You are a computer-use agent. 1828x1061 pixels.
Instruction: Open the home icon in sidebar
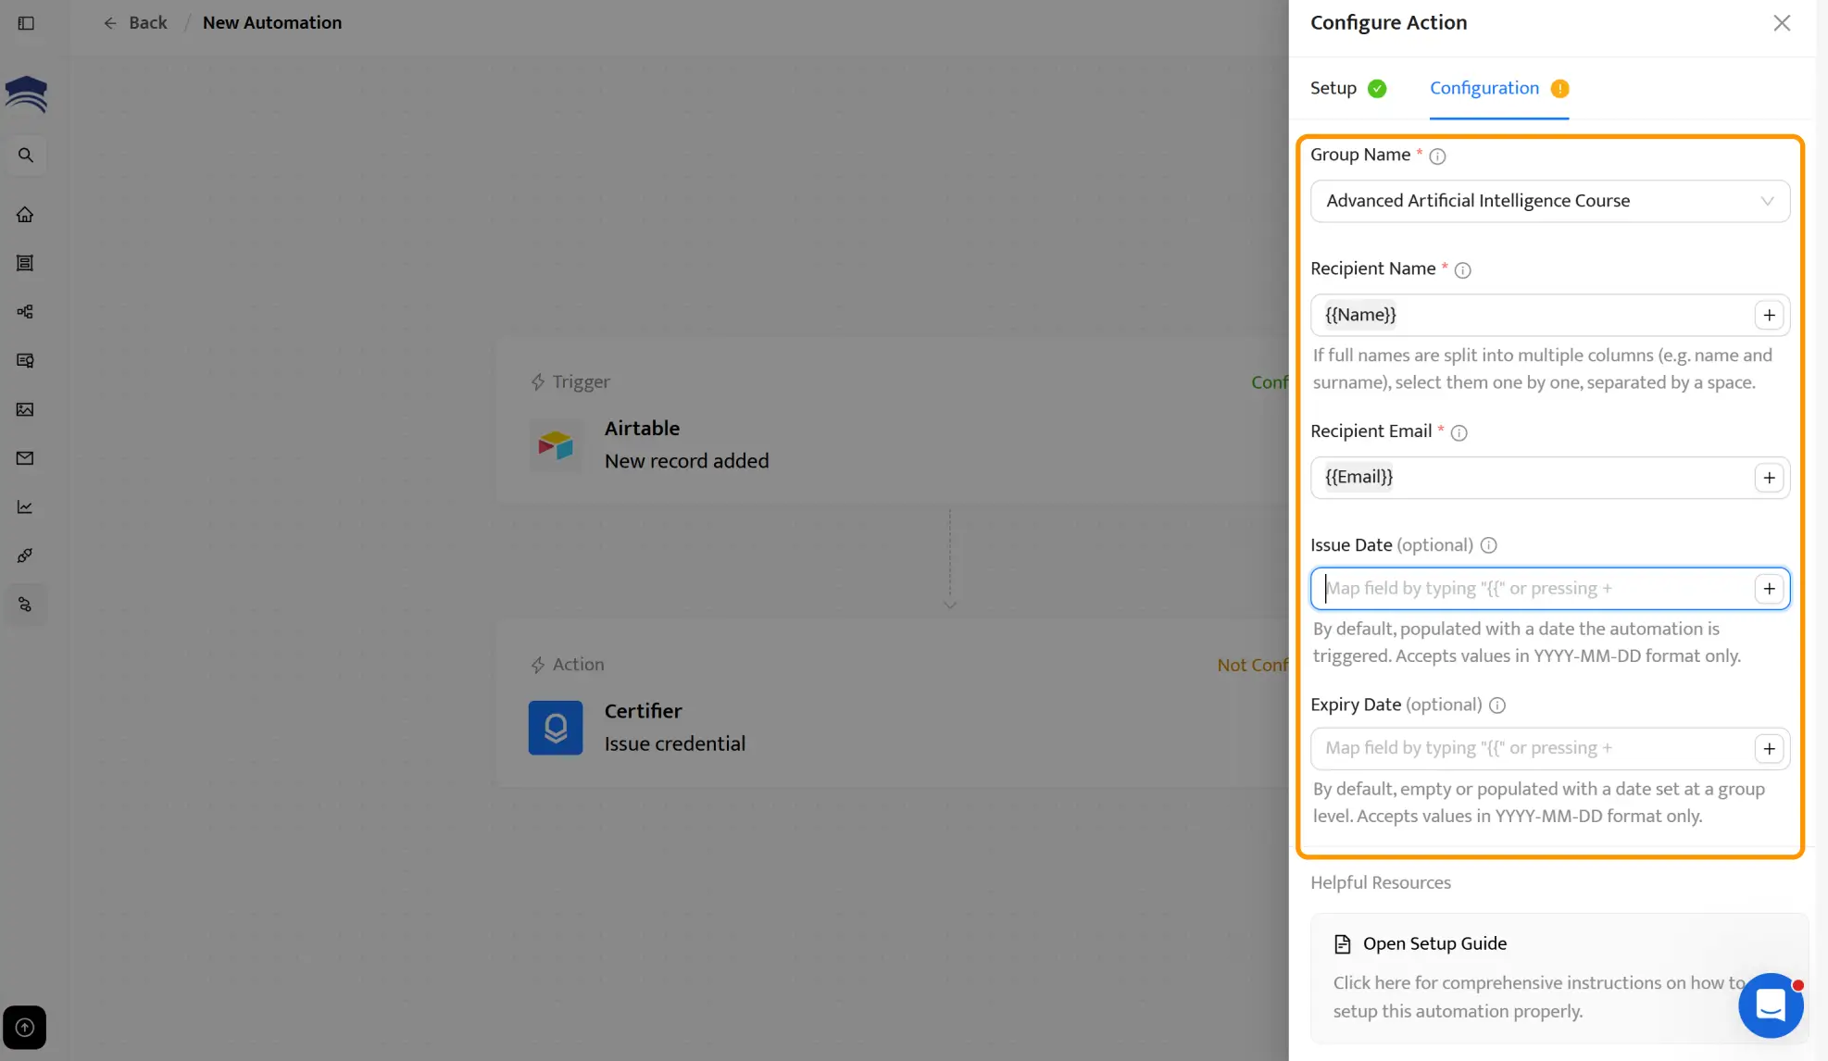coord(25,215)
